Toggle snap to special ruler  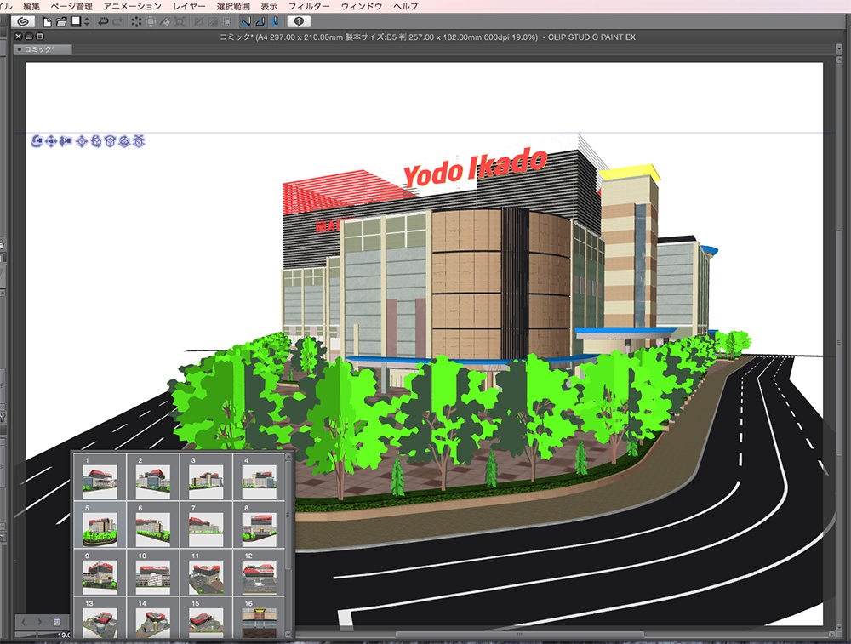(260, 22)
